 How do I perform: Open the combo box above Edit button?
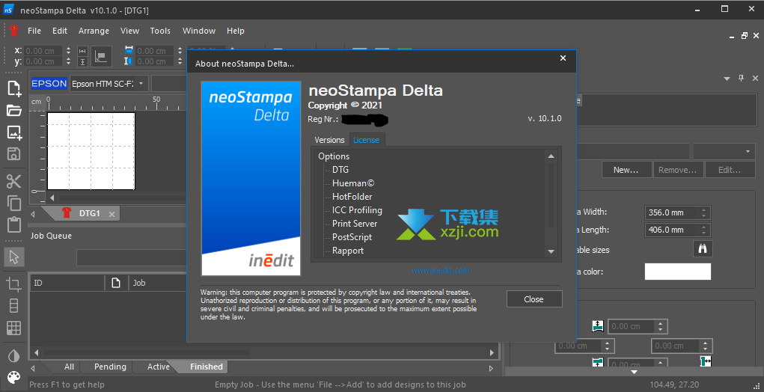[724, 151]
